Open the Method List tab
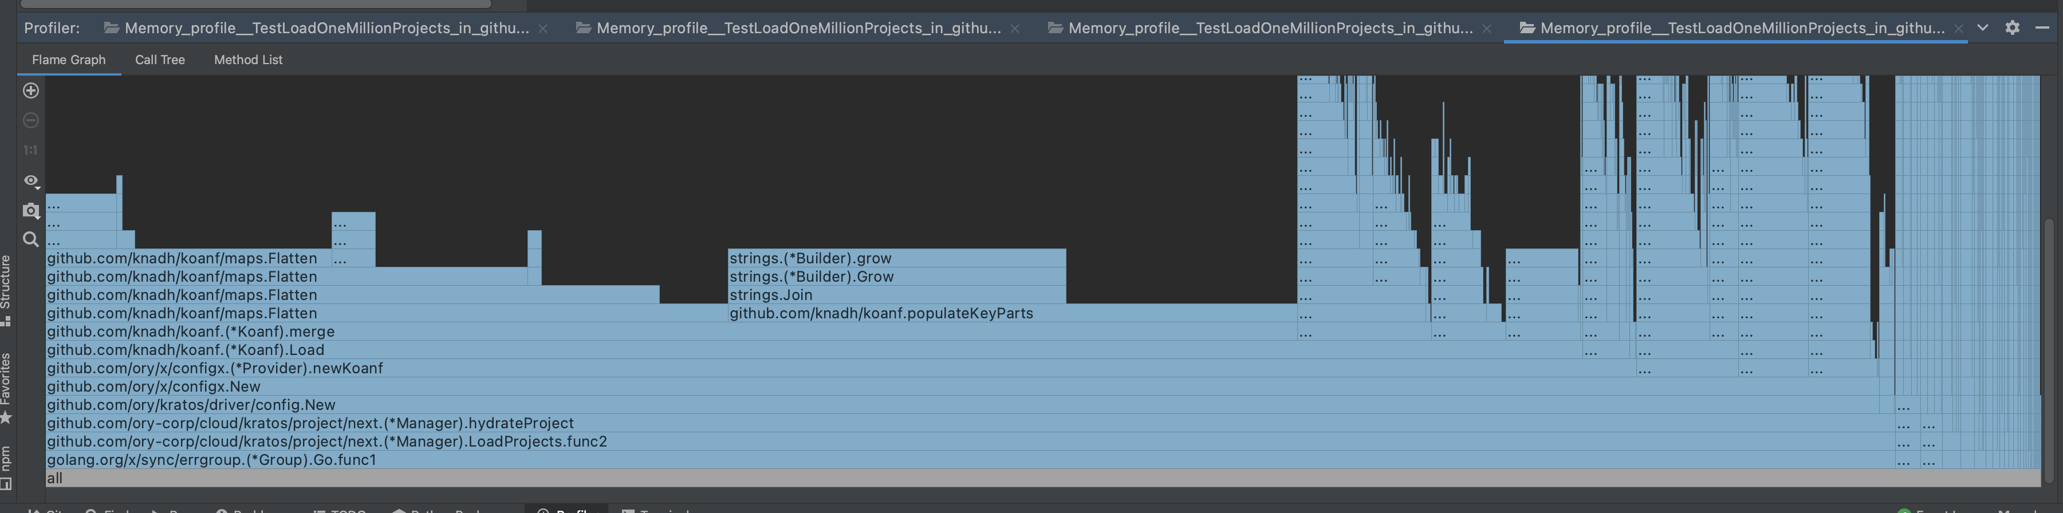 pos(248,59)
